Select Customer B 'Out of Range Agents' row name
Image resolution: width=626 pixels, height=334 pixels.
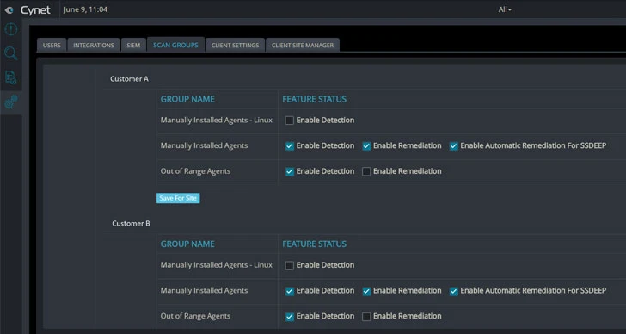click(196, 316)
